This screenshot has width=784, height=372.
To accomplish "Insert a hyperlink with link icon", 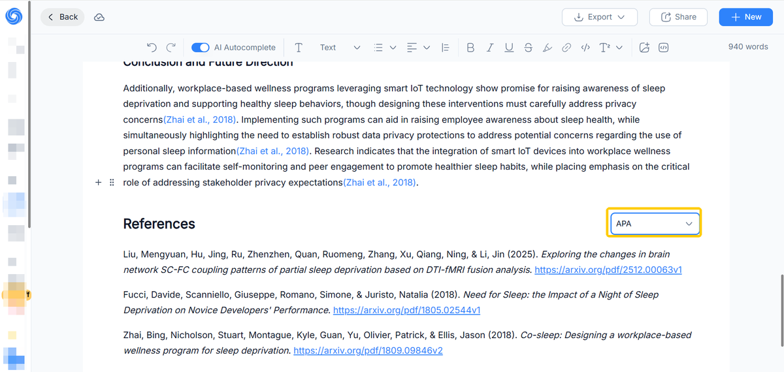I will pyautogui.click(x=566, y=48).
